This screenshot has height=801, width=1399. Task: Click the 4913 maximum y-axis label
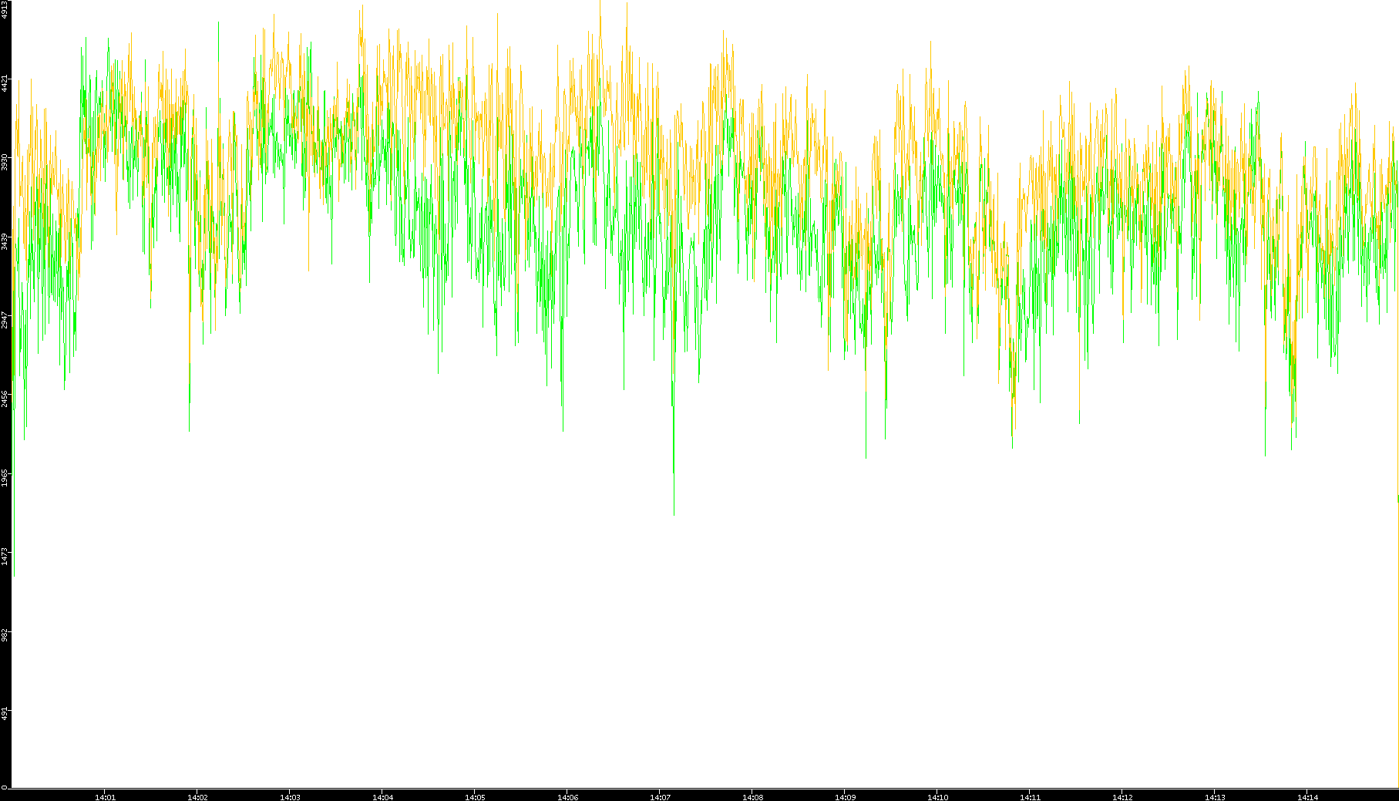[5, 9]
